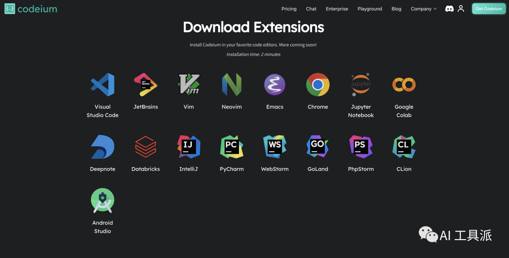This screenshot has height=258, width=509.
Task: Click the 'Vim' text label
Action: pyautogui.click(x=189, y=106)
